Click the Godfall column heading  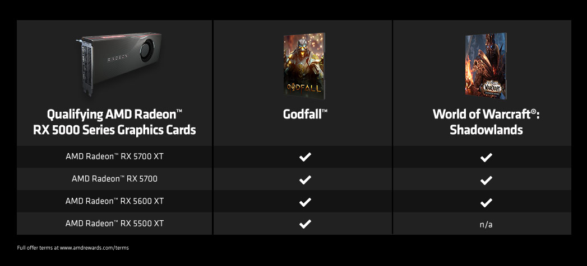305,114
